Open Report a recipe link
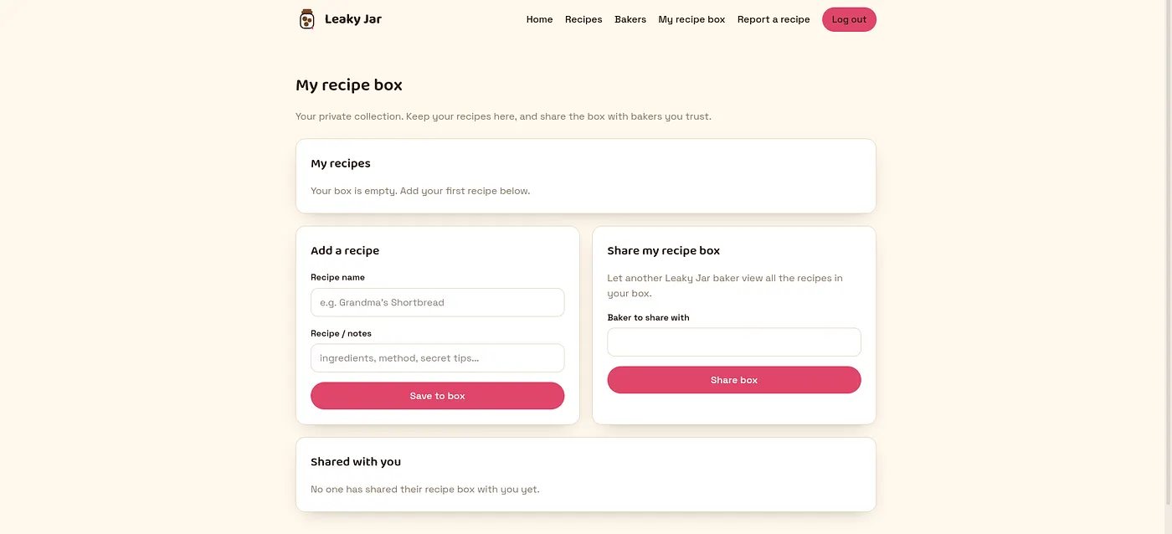 (774, 19)
